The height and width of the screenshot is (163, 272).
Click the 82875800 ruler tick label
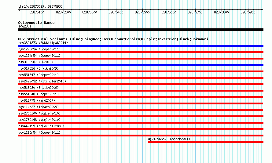click(x=221, y=12)
